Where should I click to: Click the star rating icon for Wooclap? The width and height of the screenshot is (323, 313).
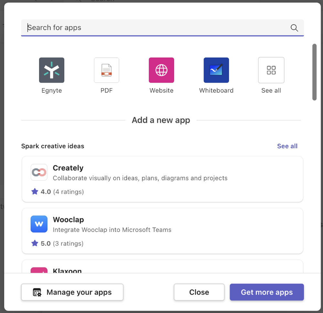[x=35, y=243]
